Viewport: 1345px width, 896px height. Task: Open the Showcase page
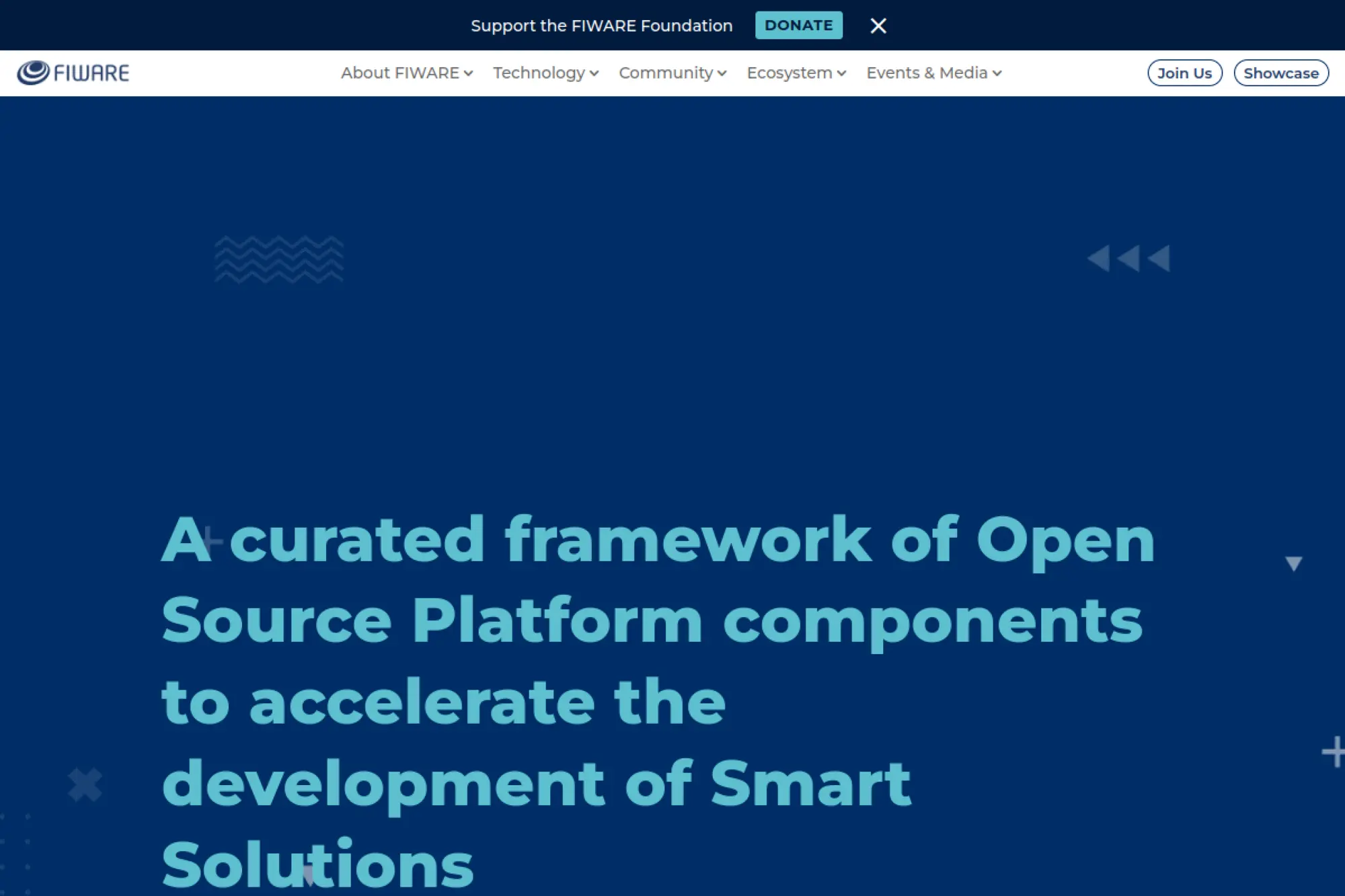pos(1280,73)
